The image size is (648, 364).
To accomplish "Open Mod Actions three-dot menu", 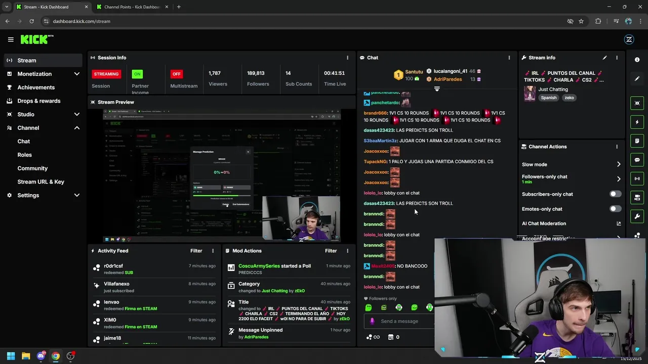I will [x=347, y=251].
